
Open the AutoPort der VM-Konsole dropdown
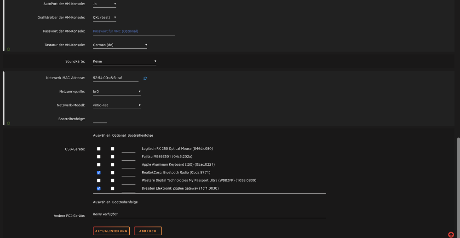coord(104,4)
